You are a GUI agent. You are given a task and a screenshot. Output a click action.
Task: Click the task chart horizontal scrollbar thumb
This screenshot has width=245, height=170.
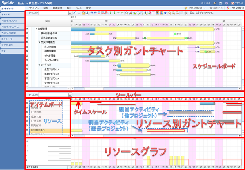click(x=94, y=89)
